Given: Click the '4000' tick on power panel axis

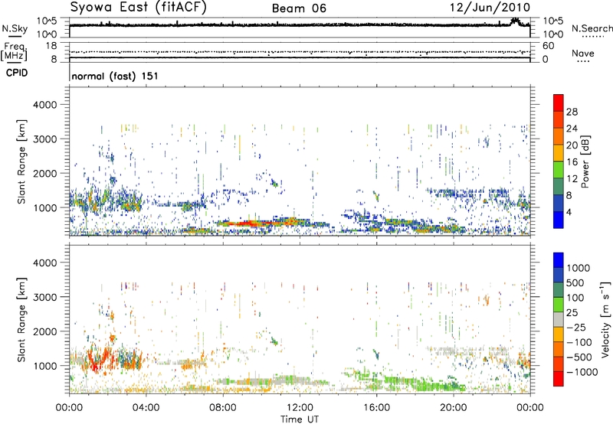Looking at the screenshot, I should tap(44, 105).
